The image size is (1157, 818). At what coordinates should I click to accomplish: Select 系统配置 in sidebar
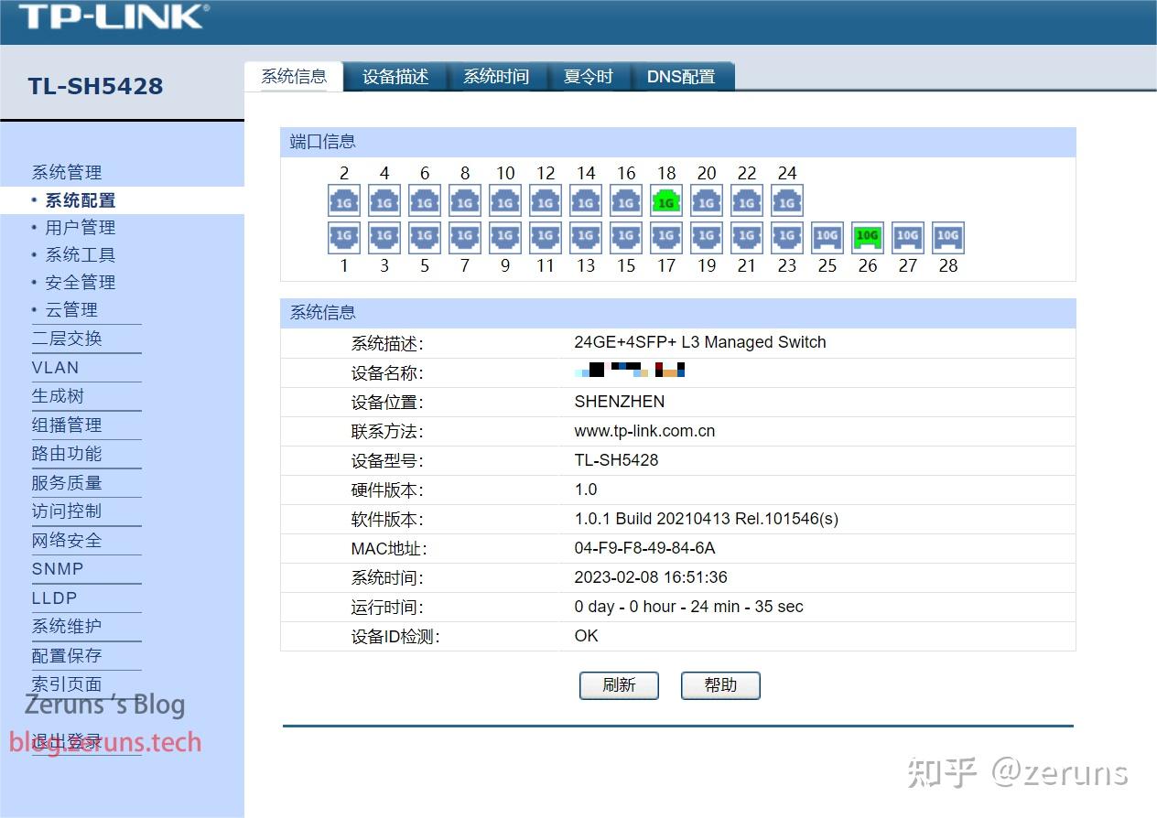click(x=81, y=200)
